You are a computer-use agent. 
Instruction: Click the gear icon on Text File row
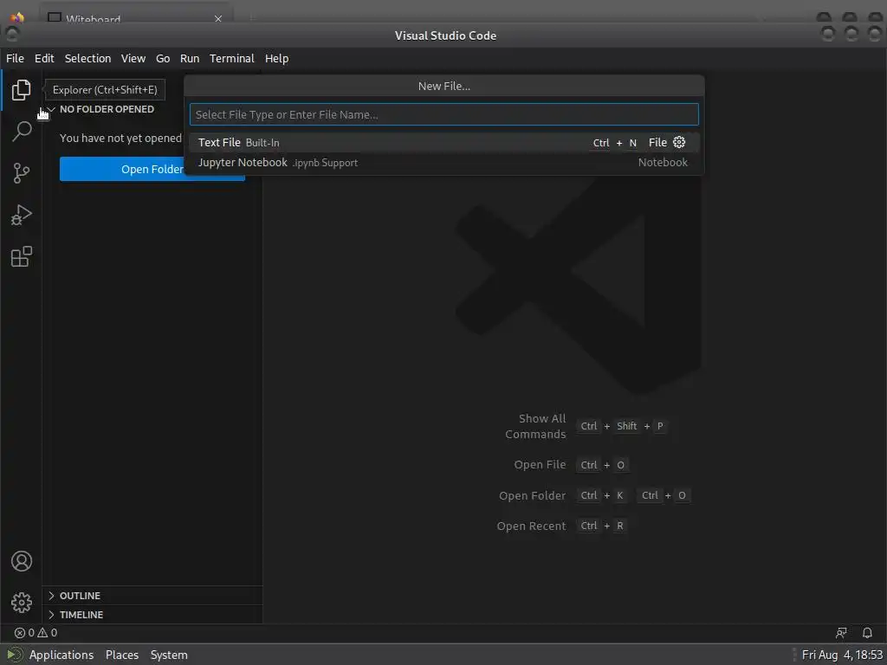pyautogui.click(x=679, y=143)
